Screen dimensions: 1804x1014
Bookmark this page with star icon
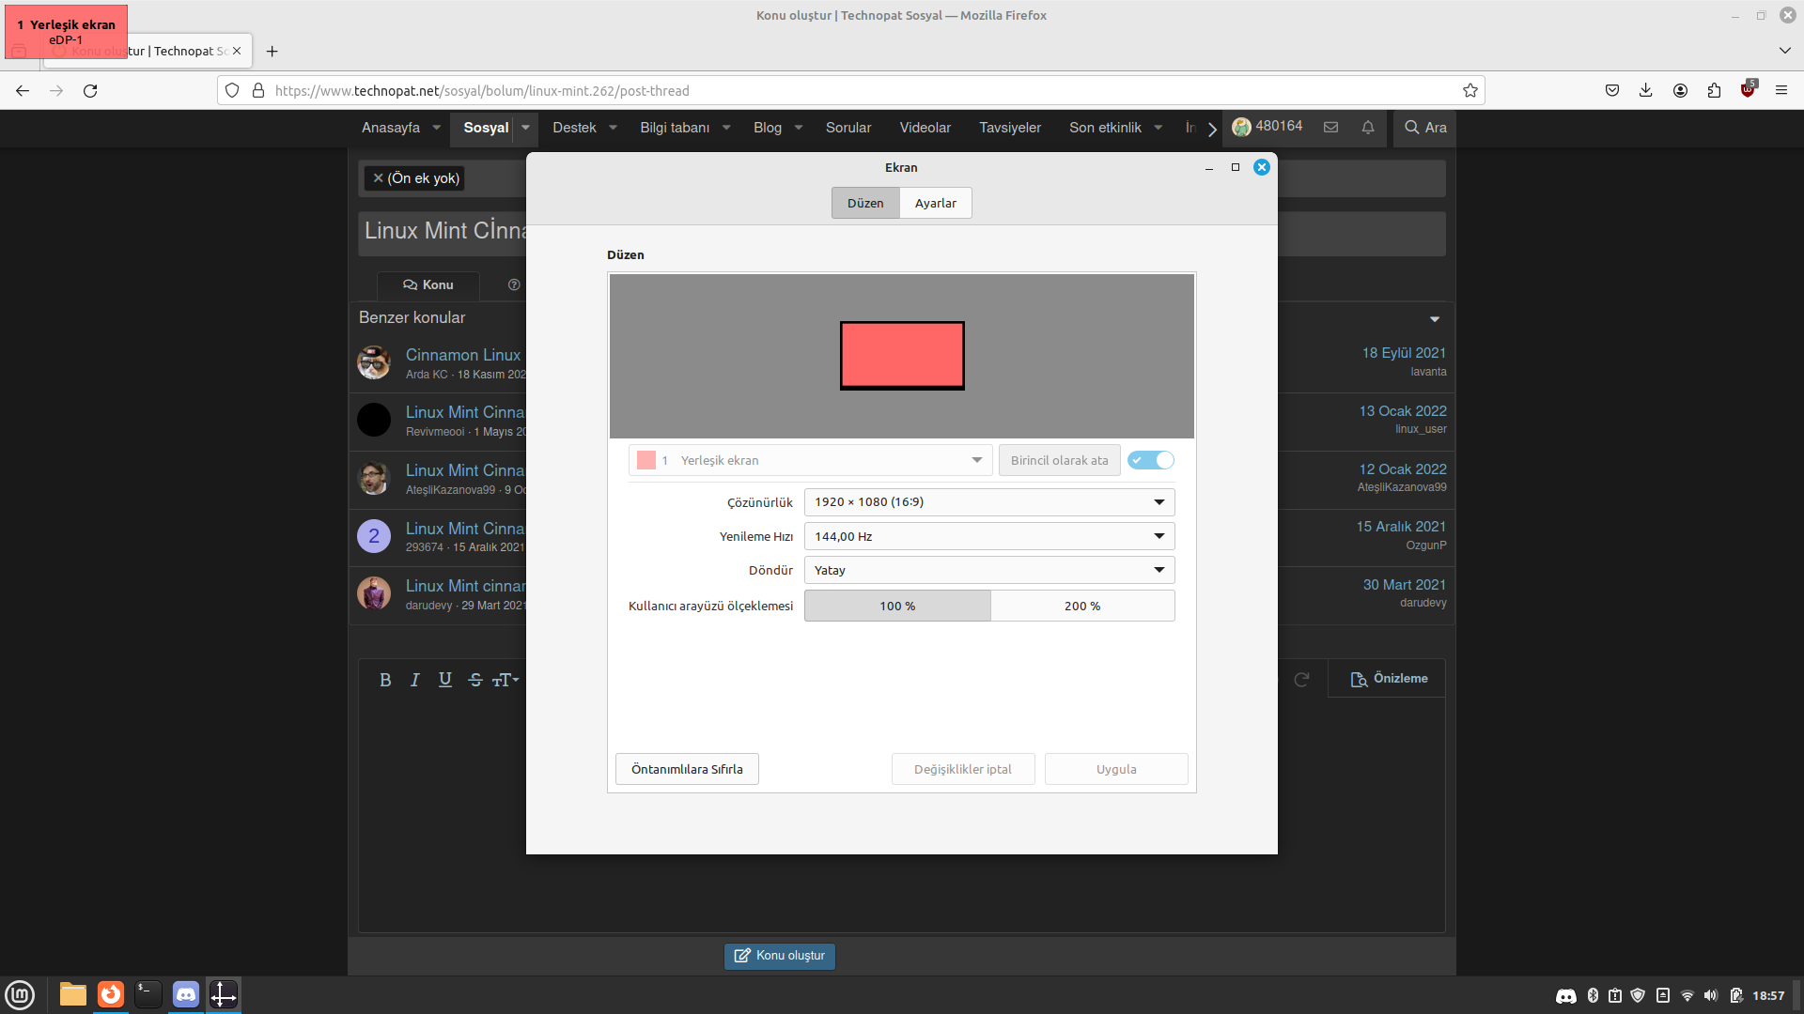click(x=1470, y=91)
